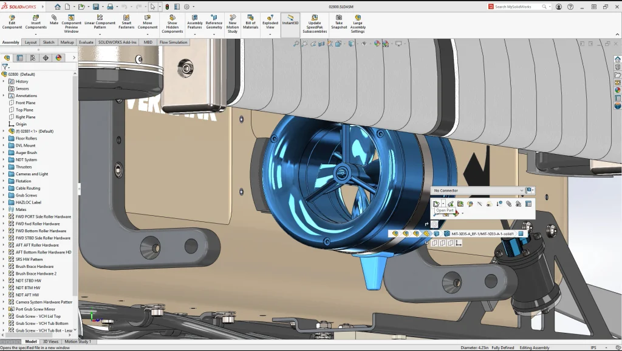Open the Smart Fasteners tool

[126, 22]
